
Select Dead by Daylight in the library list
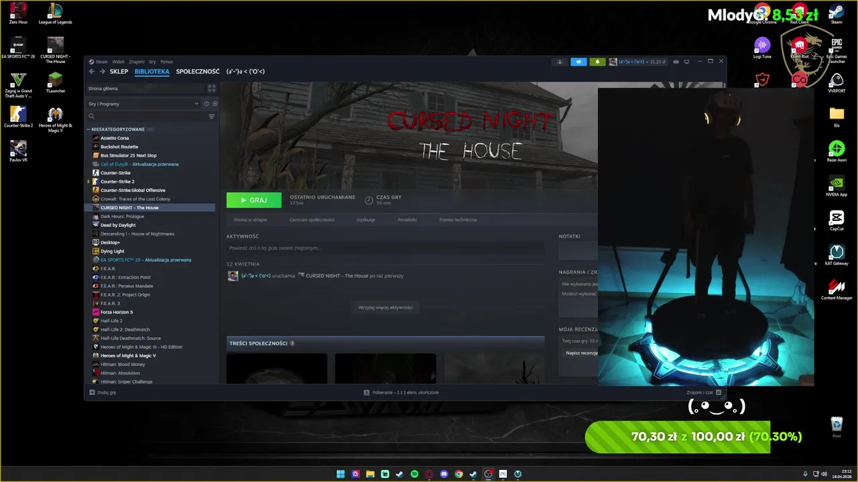118,225
